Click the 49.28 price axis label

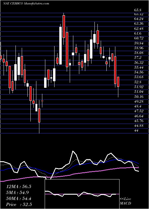pos(139,102)
